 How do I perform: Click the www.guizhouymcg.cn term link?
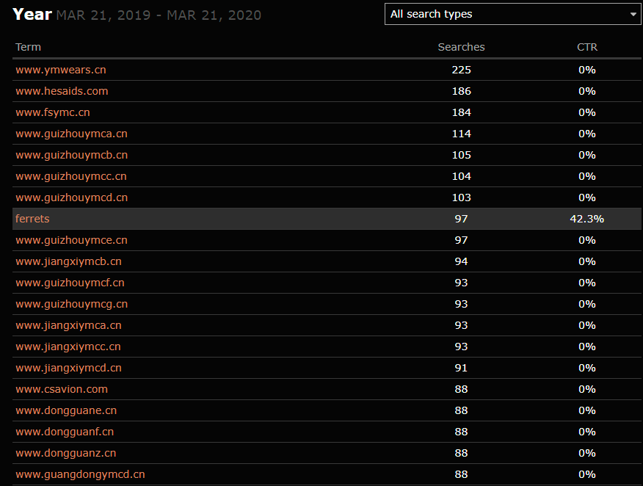point(72,304)
